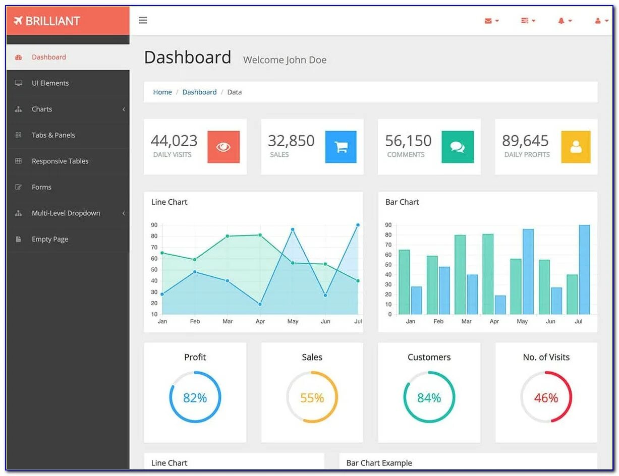Viewport: 619px width, 476px height.
Task: Open the comments chat bubble icon
Action: click(x=458, y=147)
